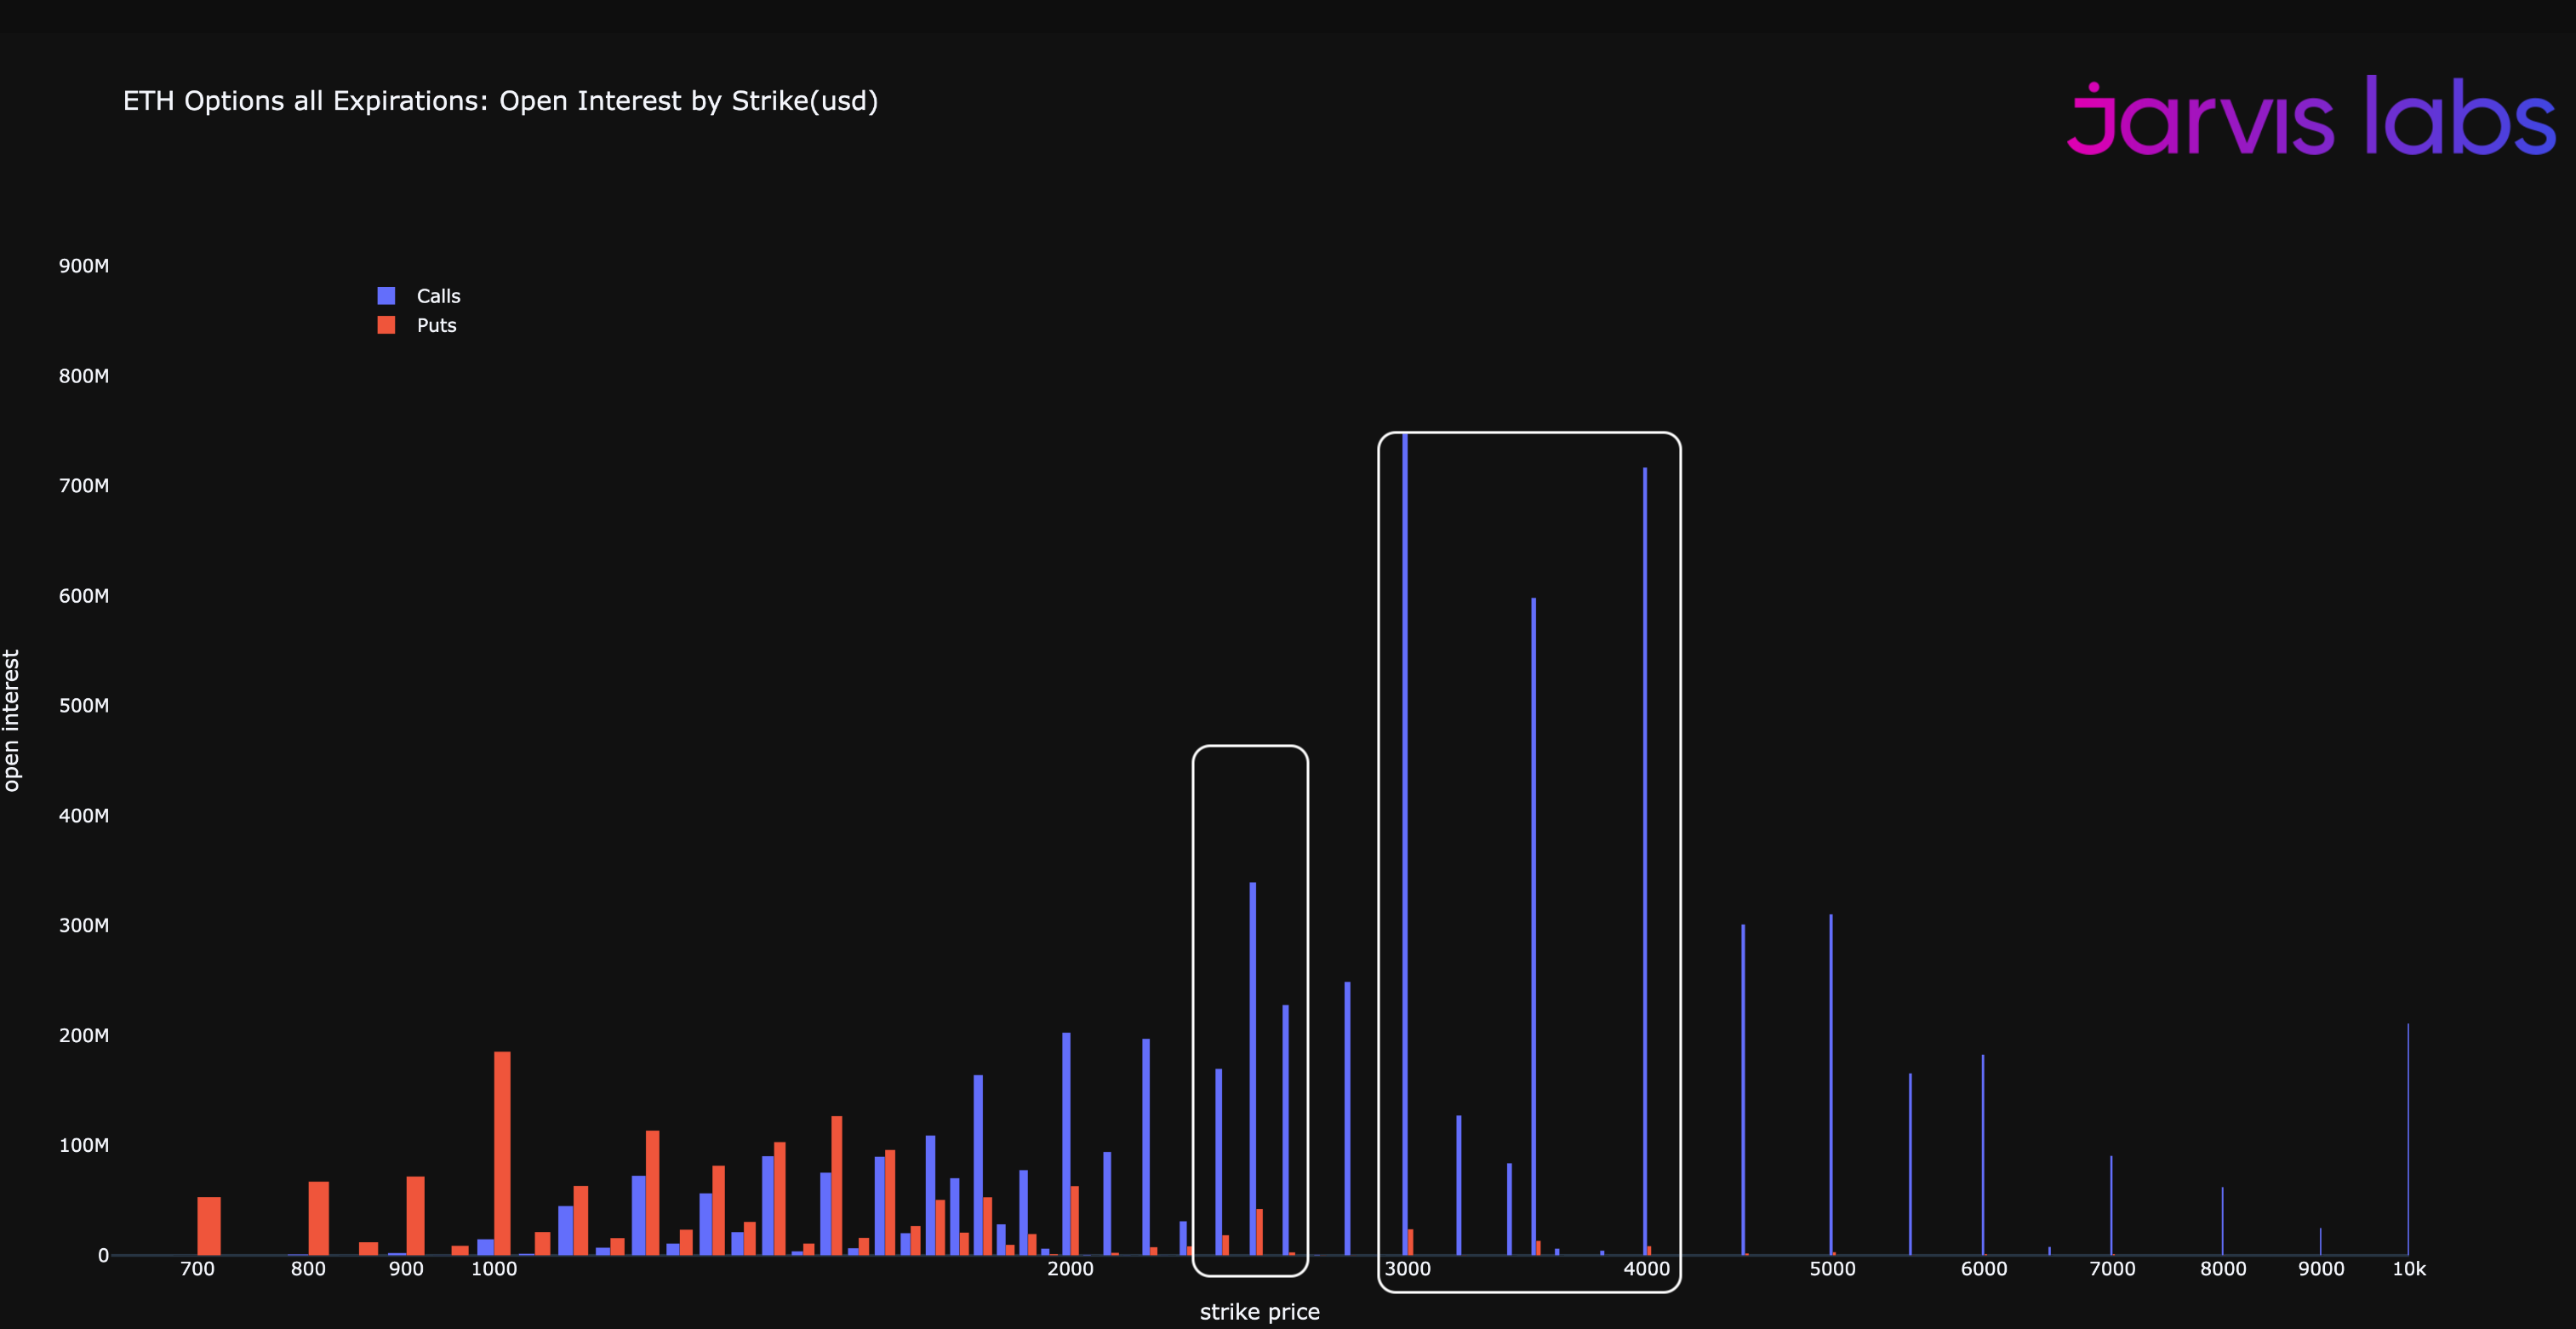This screenshot has height=1329, width=2576.
Task: Click the 6000 x-axis tick label
Action: [1983, 1269]
